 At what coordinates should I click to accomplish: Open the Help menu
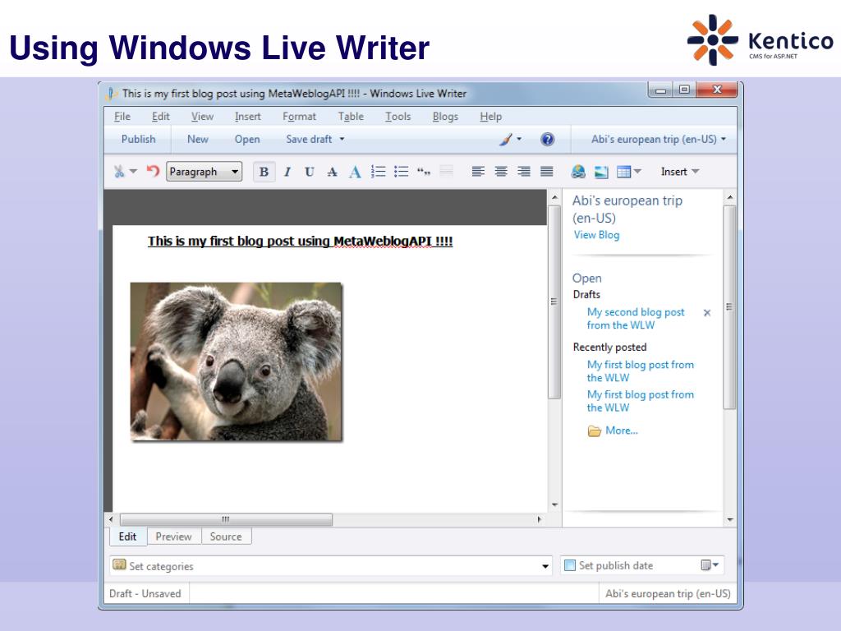point(490,117)
